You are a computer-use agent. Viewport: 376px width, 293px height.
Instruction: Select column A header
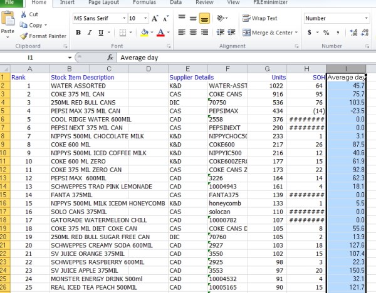coord(30,69)
